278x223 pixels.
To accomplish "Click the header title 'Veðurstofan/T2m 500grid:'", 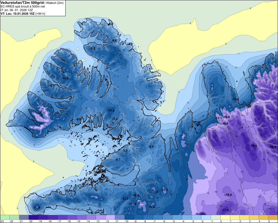I will point(23,3).
